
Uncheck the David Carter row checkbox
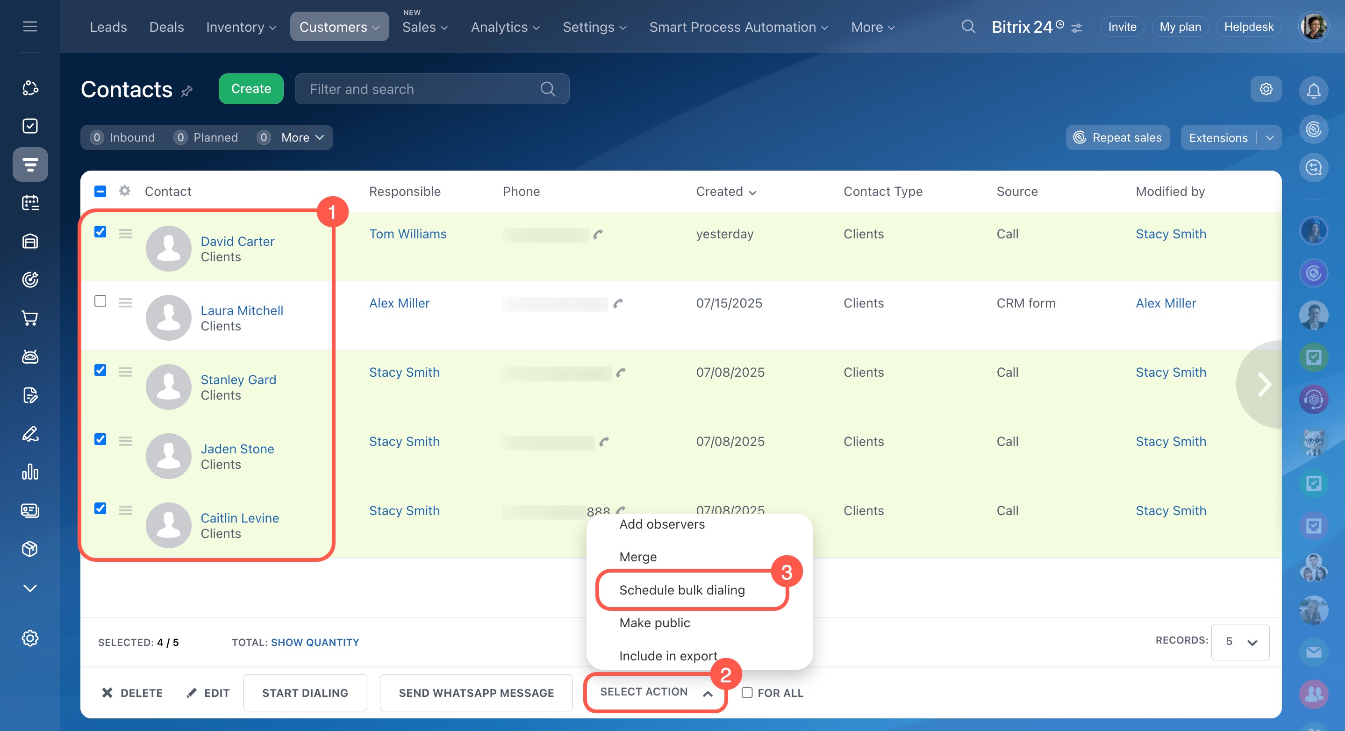click(100, 232)
